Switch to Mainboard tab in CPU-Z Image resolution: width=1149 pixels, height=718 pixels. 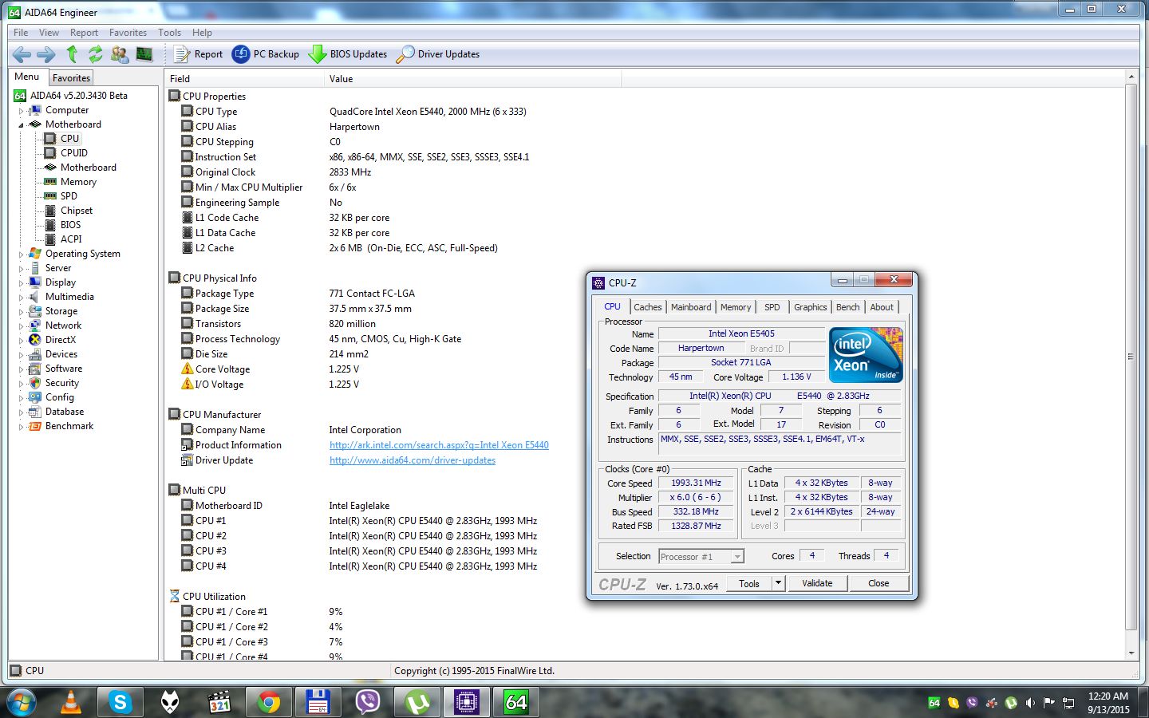pyautogui.click(x=691, y=307)
